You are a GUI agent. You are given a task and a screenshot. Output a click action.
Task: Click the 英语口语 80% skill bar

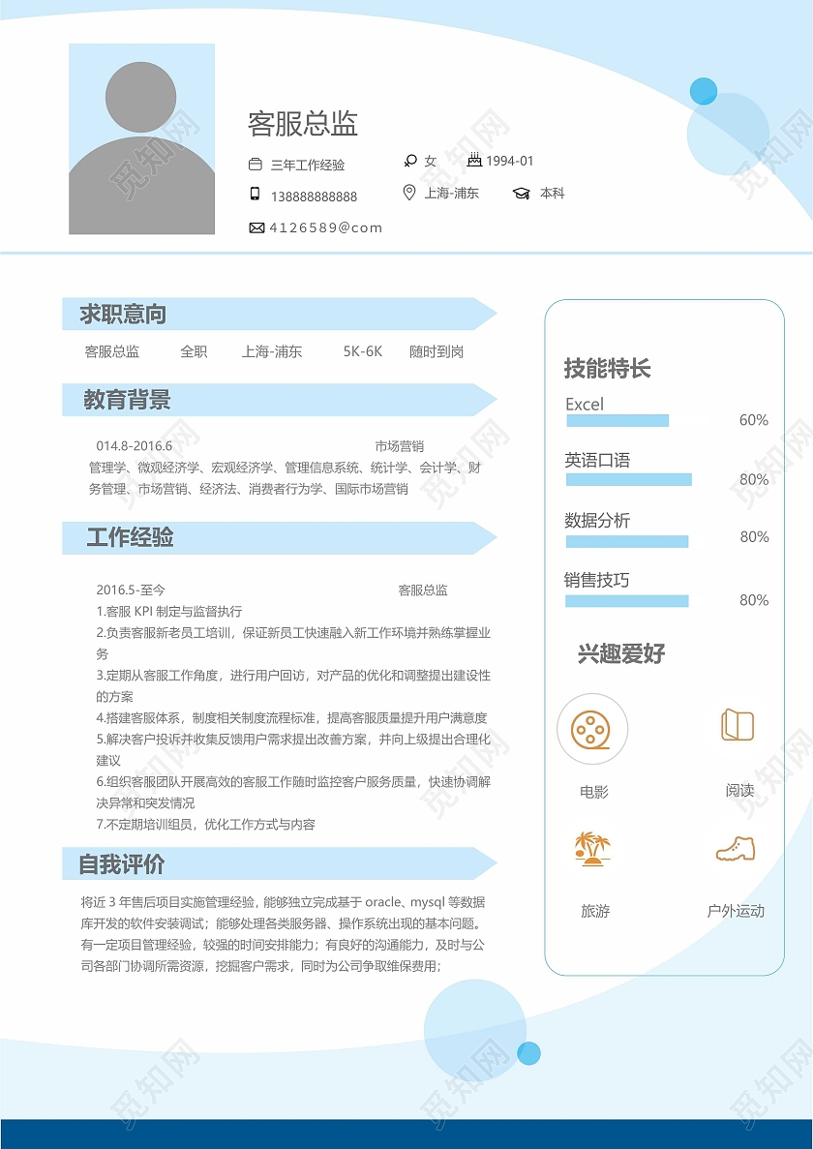(x=629, y=479)
